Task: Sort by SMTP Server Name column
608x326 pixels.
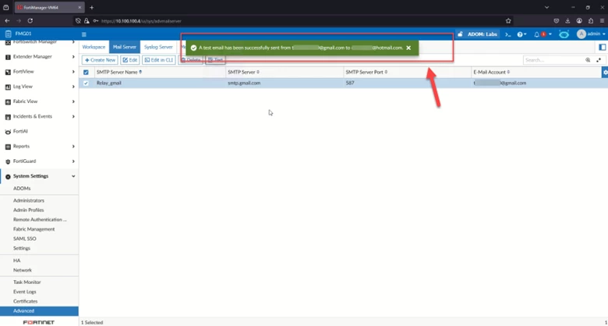Action: pyautogui.click(x=119, y=73)
